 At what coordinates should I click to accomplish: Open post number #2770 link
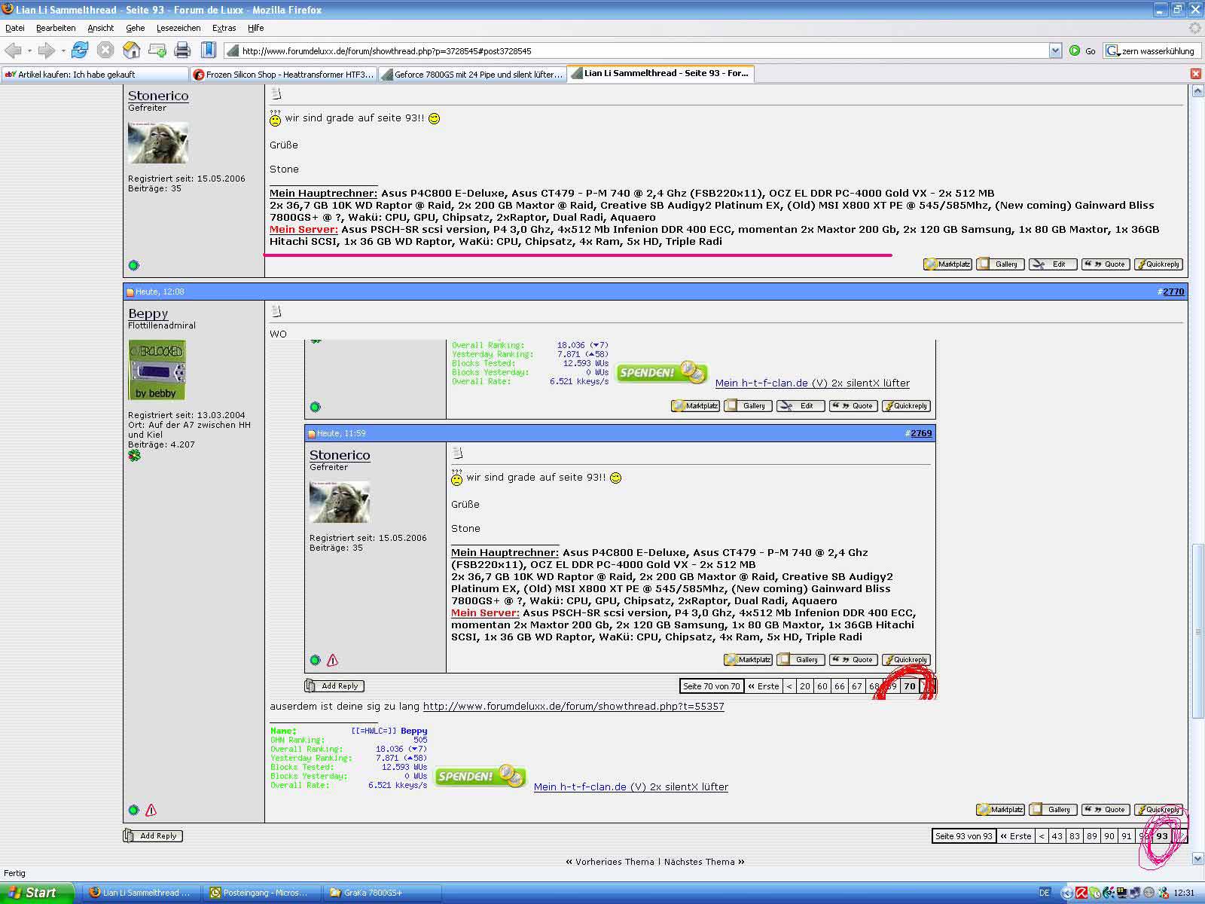(1173, 292)
